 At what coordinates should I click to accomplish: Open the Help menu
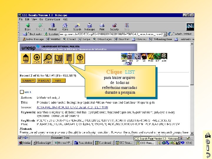coord(65,19)
